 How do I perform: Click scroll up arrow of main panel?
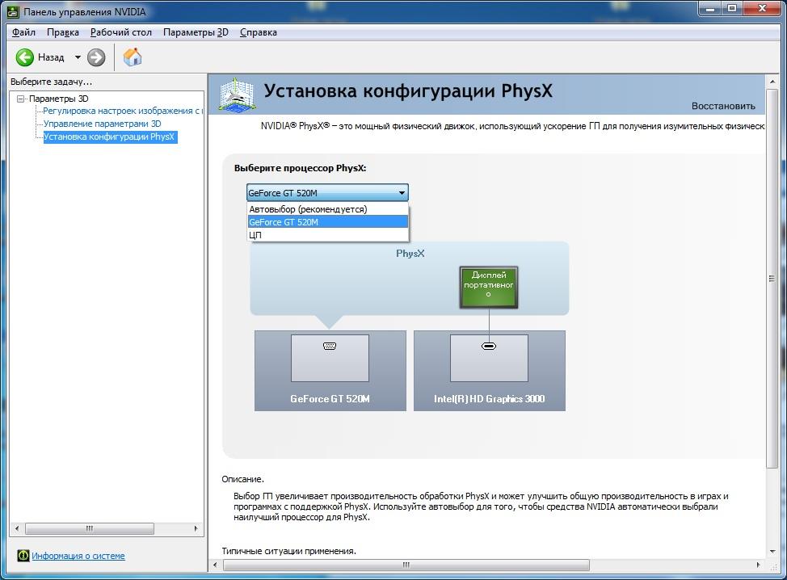[x=772, y=82]
